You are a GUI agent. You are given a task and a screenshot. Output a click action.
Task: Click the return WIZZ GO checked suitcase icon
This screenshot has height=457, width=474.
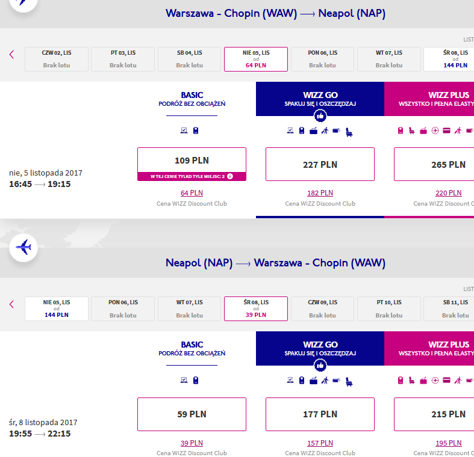pyautogui.click(x=313, y=380)
